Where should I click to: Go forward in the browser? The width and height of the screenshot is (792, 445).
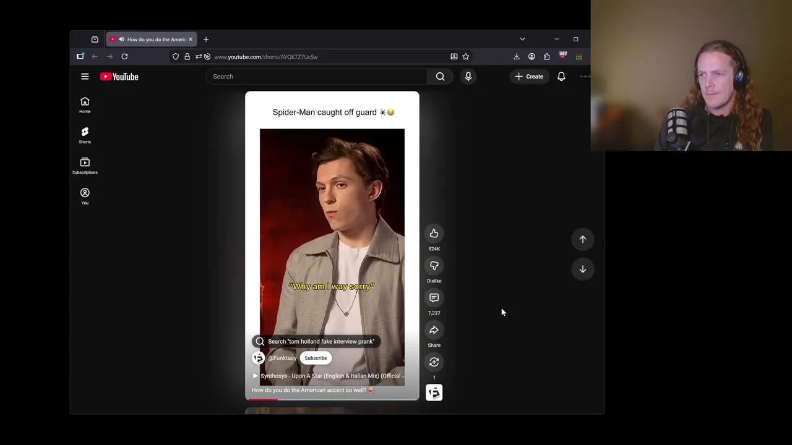[x=110, y=57]
